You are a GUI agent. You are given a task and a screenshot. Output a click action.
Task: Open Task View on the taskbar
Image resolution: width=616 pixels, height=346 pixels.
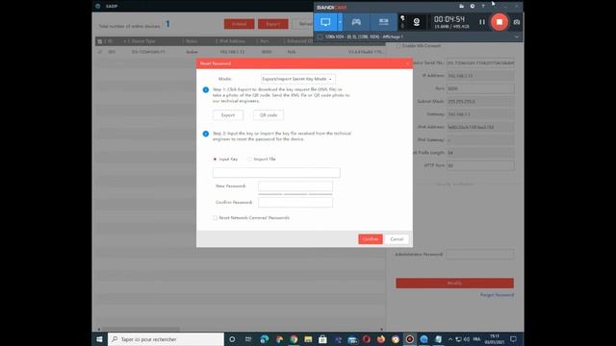coord(248,339)
